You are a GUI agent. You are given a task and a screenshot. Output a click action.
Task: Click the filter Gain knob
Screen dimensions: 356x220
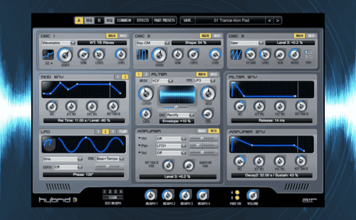coord(146,113)
